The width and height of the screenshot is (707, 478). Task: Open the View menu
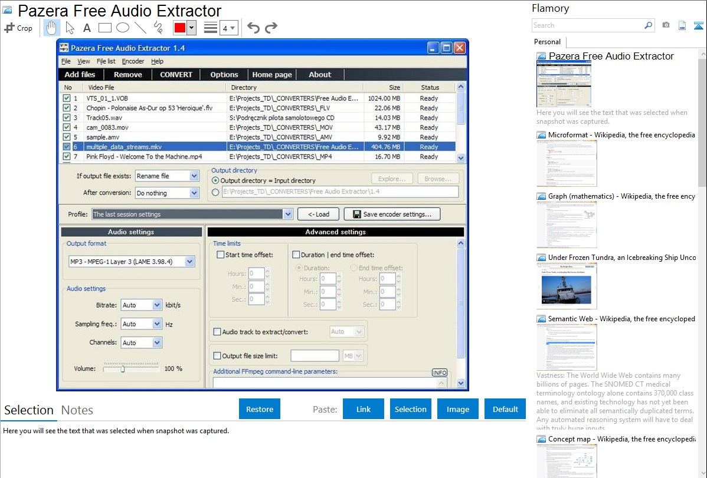point(83,61)
